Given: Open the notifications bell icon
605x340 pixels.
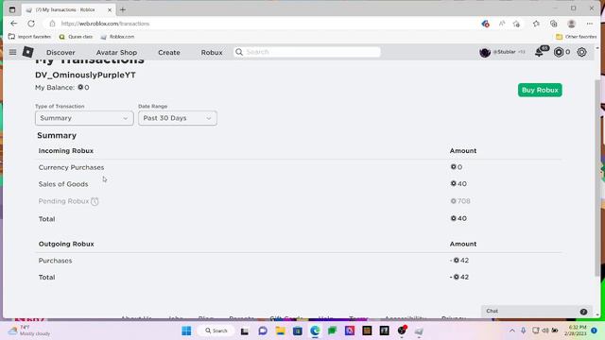Looking at the screenshot, I should coord(540,52).
